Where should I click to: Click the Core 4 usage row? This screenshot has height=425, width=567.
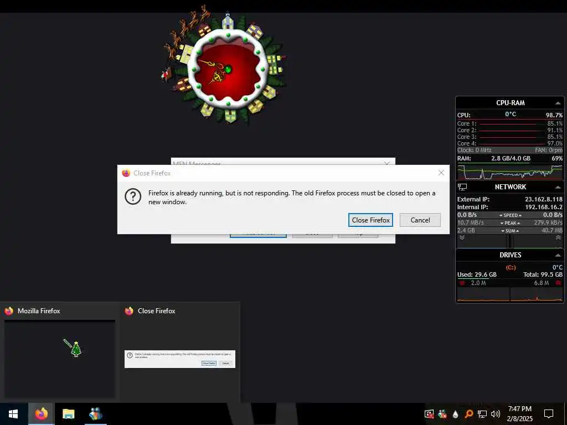coord(510,143)
